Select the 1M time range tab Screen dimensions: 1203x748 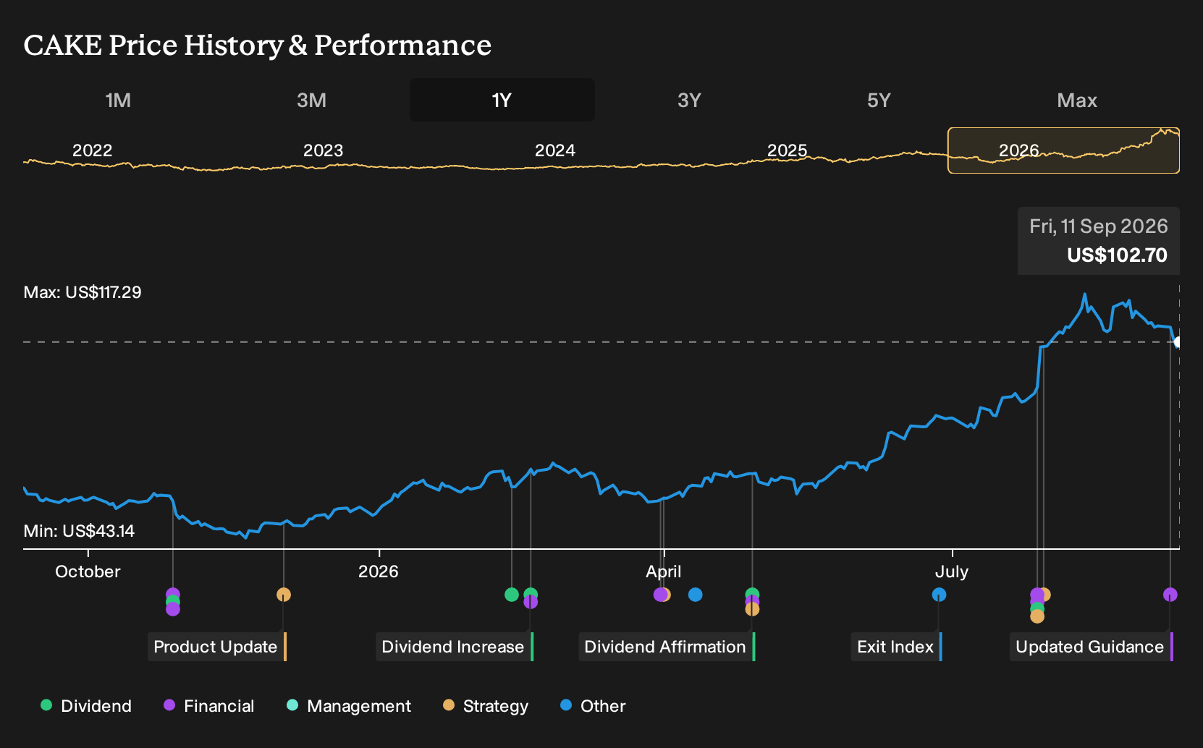tap(118, 100)
